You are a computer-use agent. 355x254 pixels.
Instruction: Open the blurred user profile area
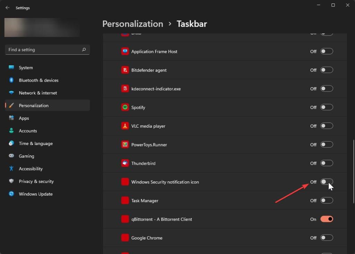click(x=42, y=27)
